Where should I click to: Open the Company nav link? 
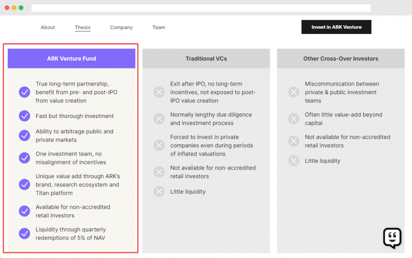[x=121, y=27]
